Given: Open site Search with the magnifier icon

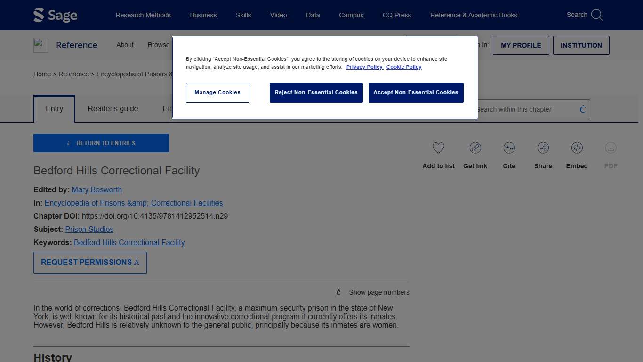Looking at the screenshot, I should 597,15.
